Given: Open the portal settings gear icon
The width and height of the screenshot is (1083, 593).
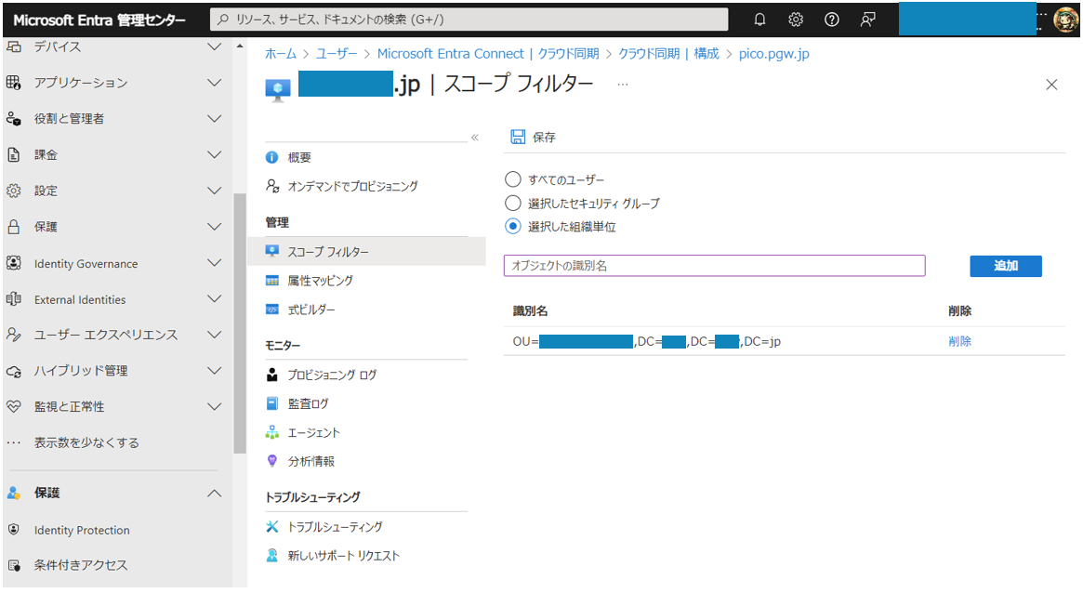Looking at the screenshot, I should click(x=796, y=20).
